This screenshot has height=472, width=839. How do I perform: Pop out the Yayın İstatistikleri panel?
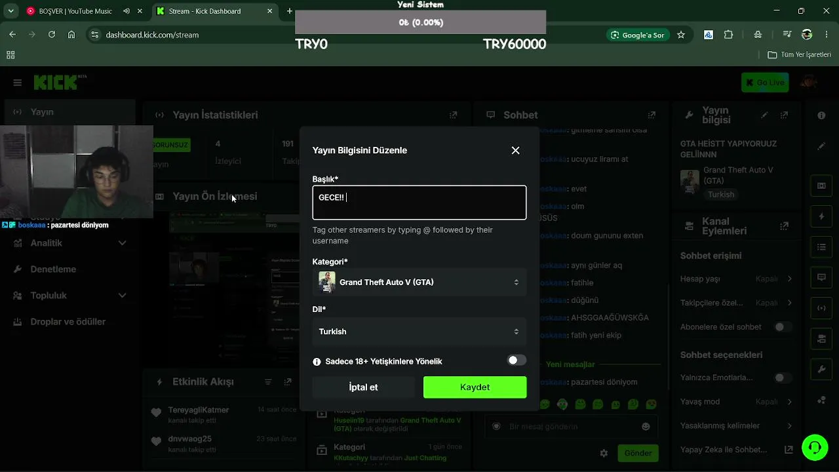453,115
